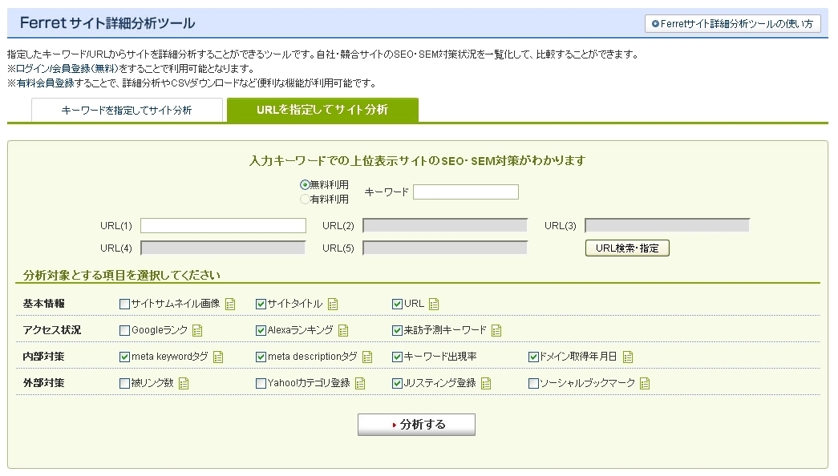The height and width of the screenshot is (476, 838).
Task: Open Ferretサイト詳細分析ツールの使い方 guide link
Action: click(733, 24)
